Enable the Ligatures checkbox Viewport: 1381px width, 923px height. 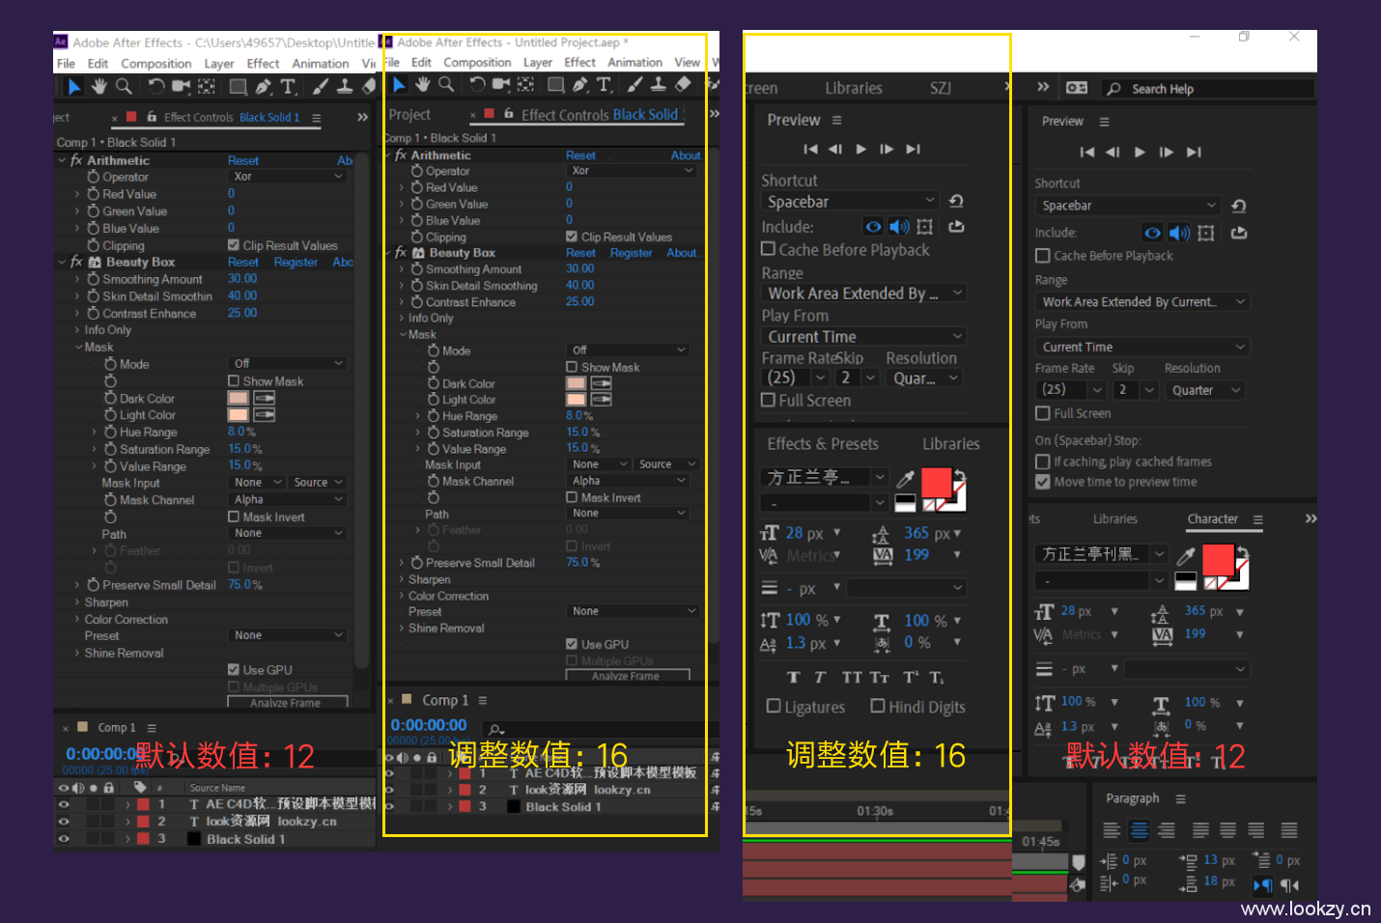[774, 706]
